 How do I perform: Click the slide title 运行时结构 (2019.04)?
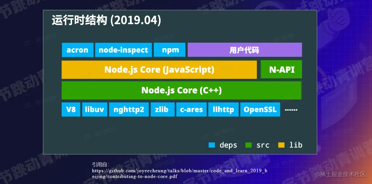[x=106, y=21]
